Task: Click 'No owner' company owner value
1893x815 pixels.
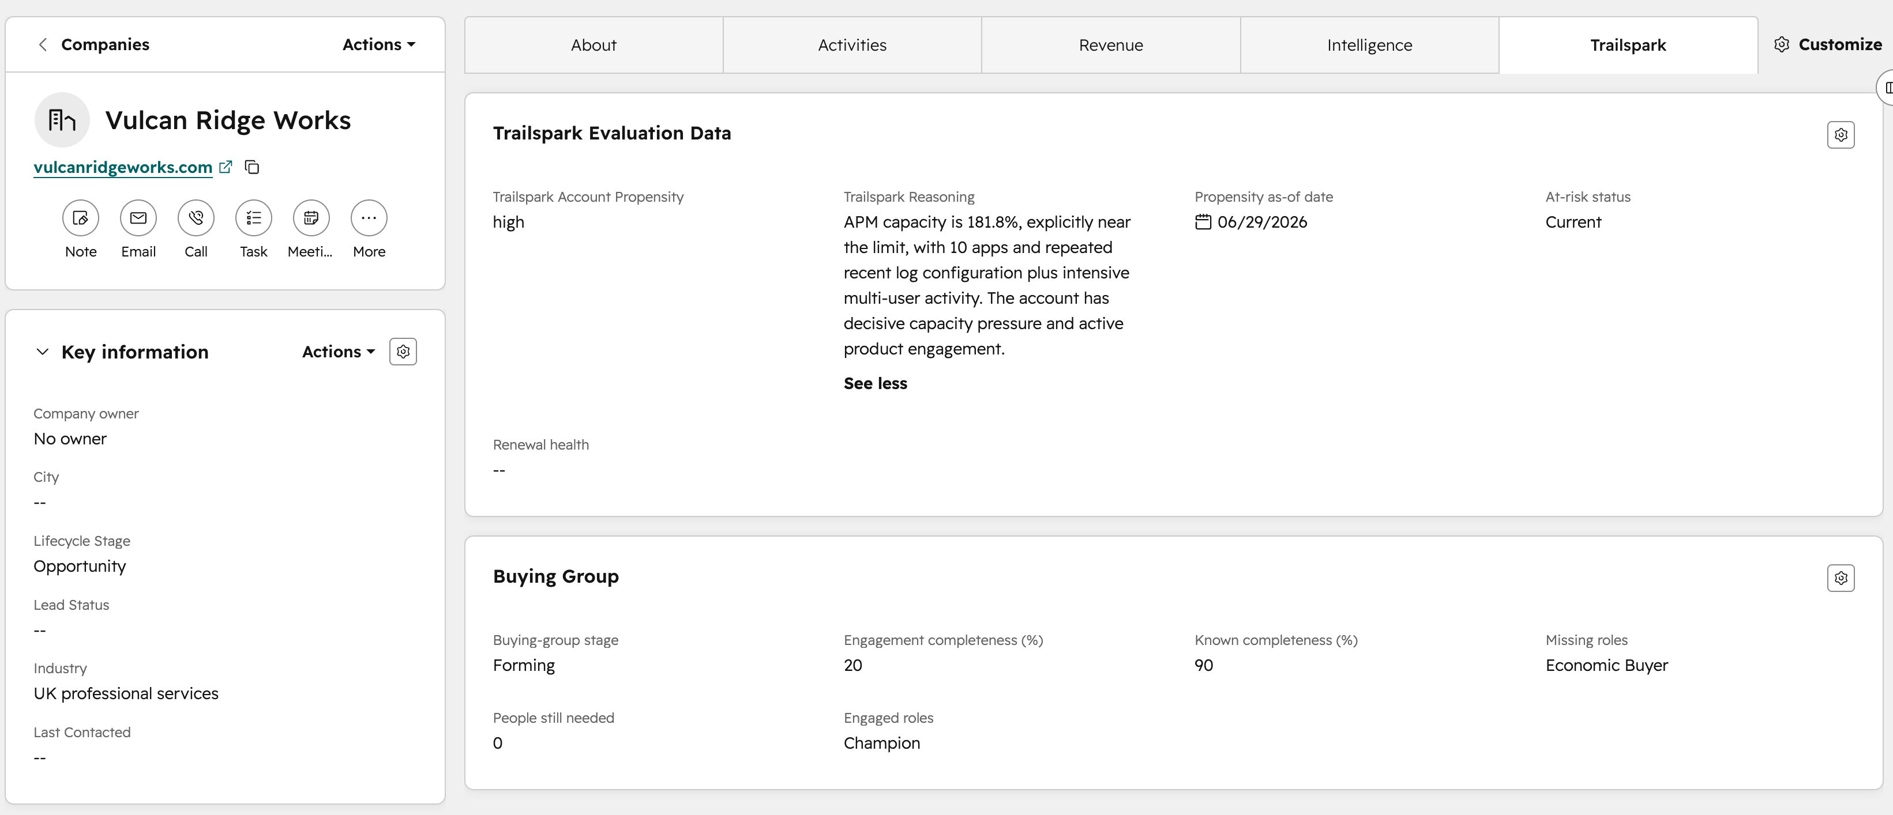Action: point(70,439)
